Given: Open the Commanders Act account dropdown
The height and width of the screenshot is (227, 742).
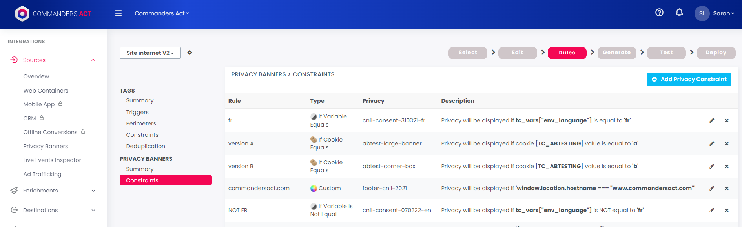Looking at the screenshot, I should click(x=162, y=13).
